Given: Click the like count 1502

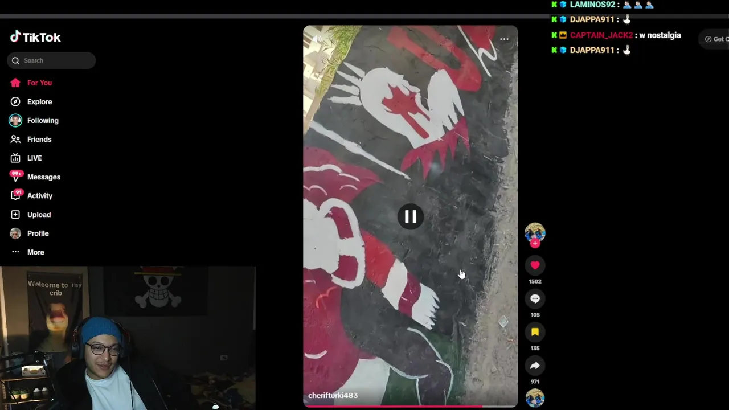Looking at the screenshot, I should coord(535,281).
